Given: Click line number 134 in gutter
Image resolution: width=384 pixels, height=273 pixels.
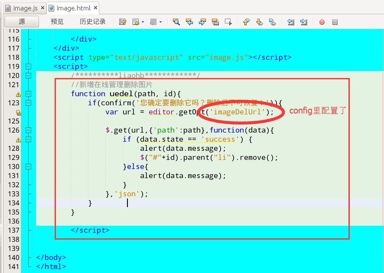Looking at the screenshot, I should coord(13,203).
